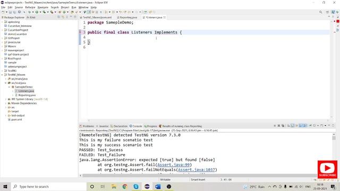The height and width of the screenshot is (191, 340).
Task: Toggle Word Wrap in Console toolbar
Action: 296,126
